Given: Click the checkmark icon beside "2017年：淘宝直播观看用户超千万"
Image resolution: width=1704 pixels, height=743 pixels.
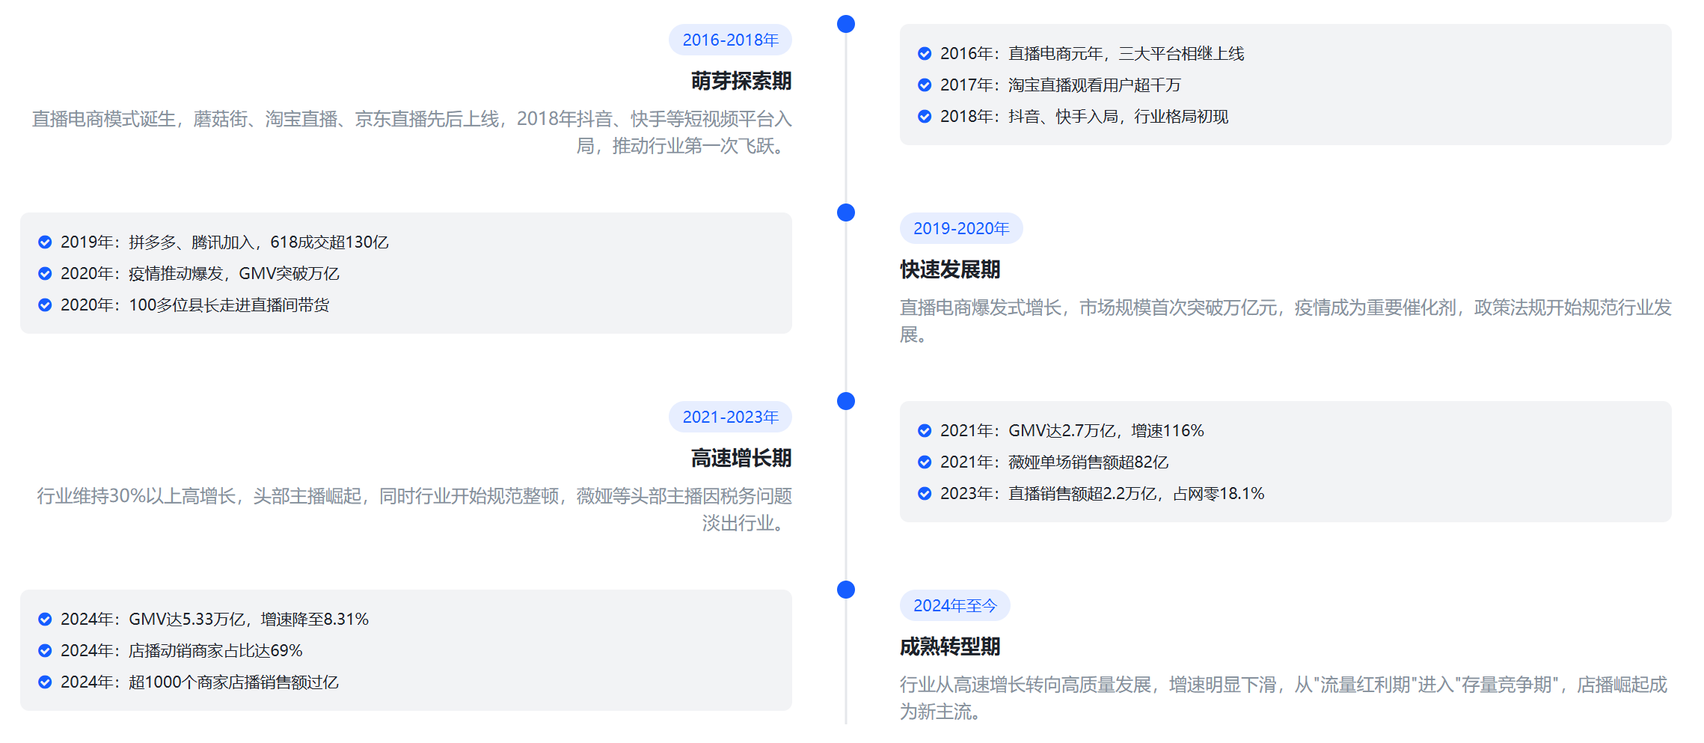Looking at the screenshot, I should (x=924, y=85).
